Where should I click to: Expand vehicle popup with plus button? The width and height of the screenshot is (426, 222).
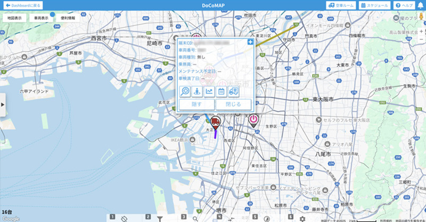(x=250, y=41)
